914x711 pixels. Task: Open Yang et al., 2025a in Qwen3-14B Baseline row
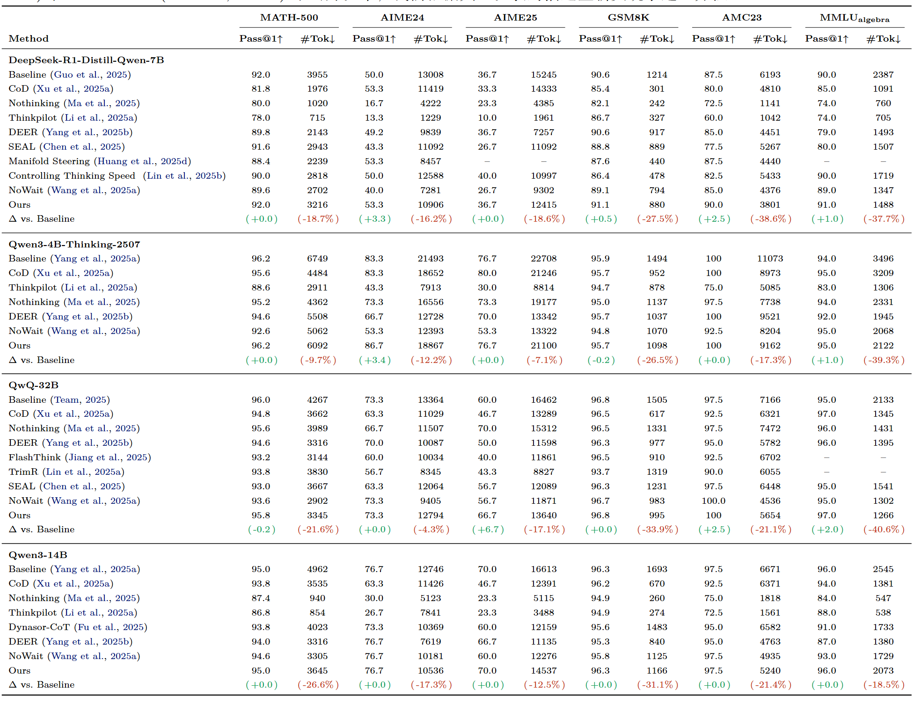coord(95,569)
